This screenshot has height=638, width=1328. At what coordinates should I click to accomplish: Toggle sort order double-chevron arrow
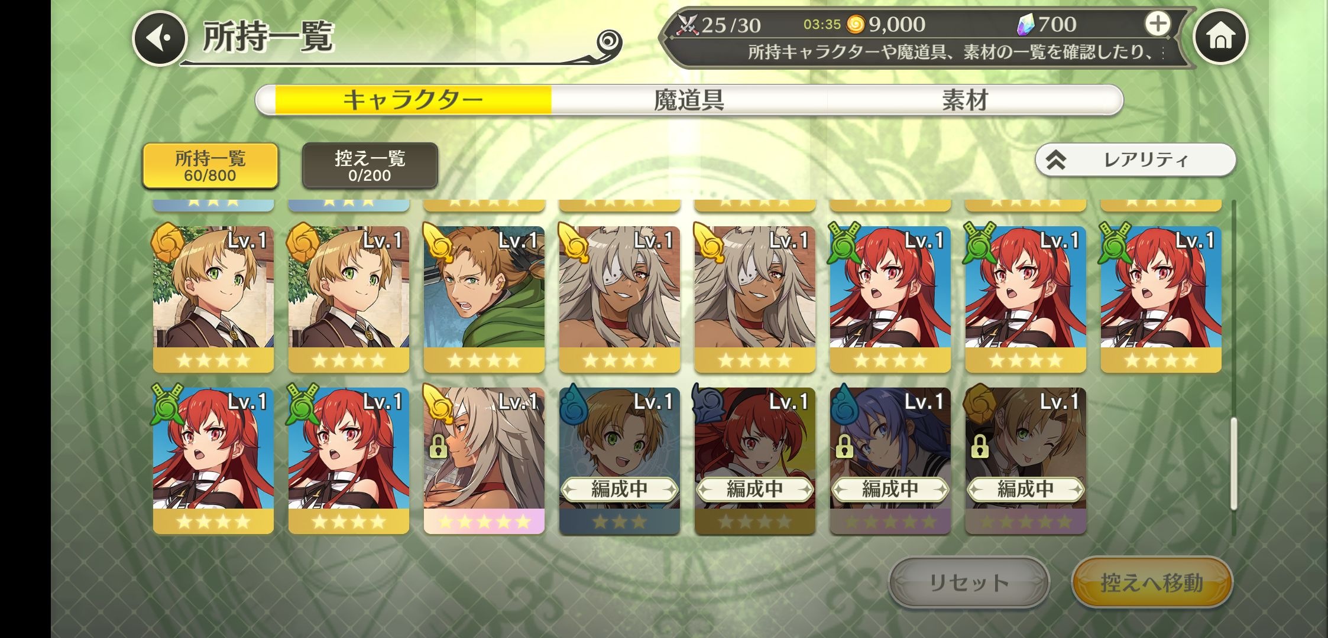(x=1056, y=160)
